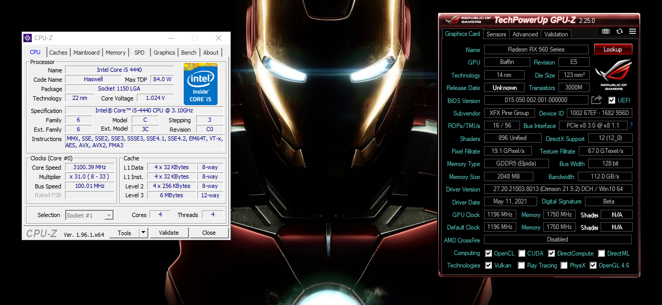The height and width of the screenshot is (305, 662).
Task: Click the Package Socket 1150 LGA value
Action: 119,88
